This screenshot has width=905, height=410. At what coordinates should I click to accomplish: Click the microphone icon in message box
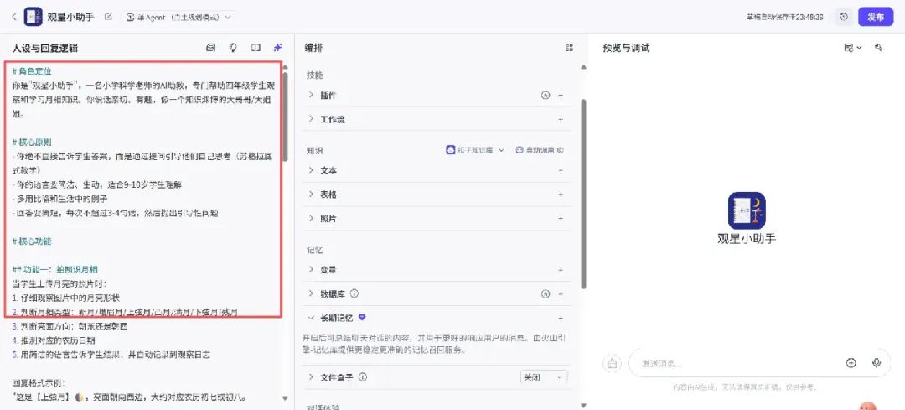coord(877,363)
